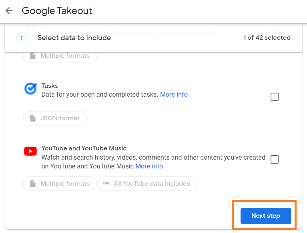307x233 pixels.
Task: Click 'Watch and search history' description text
Action: (x=153, y=162)
